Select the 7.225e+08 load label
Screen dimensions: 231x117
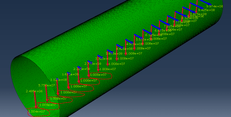pos(172,26)
